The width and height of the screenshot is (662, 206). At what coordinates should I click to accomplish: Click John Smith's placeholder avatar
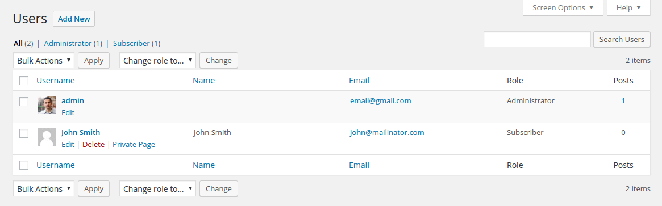click(x=47, y=137)
